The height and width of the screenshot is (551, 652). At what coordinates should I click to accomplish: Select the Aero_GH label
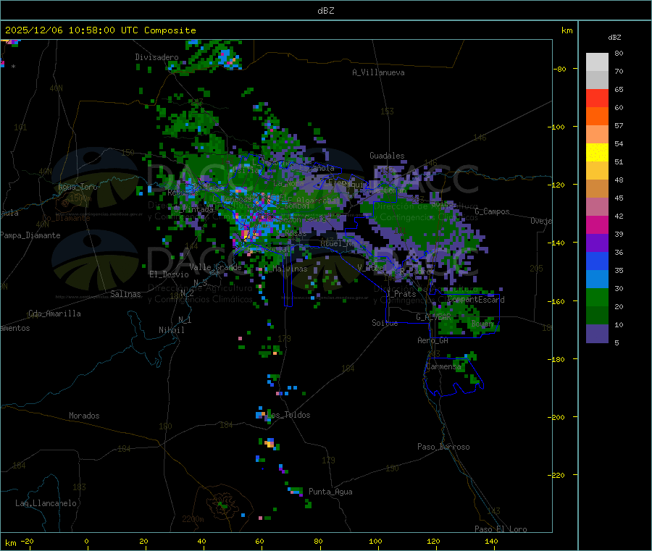pyautogui.click(x=433, y=340)
